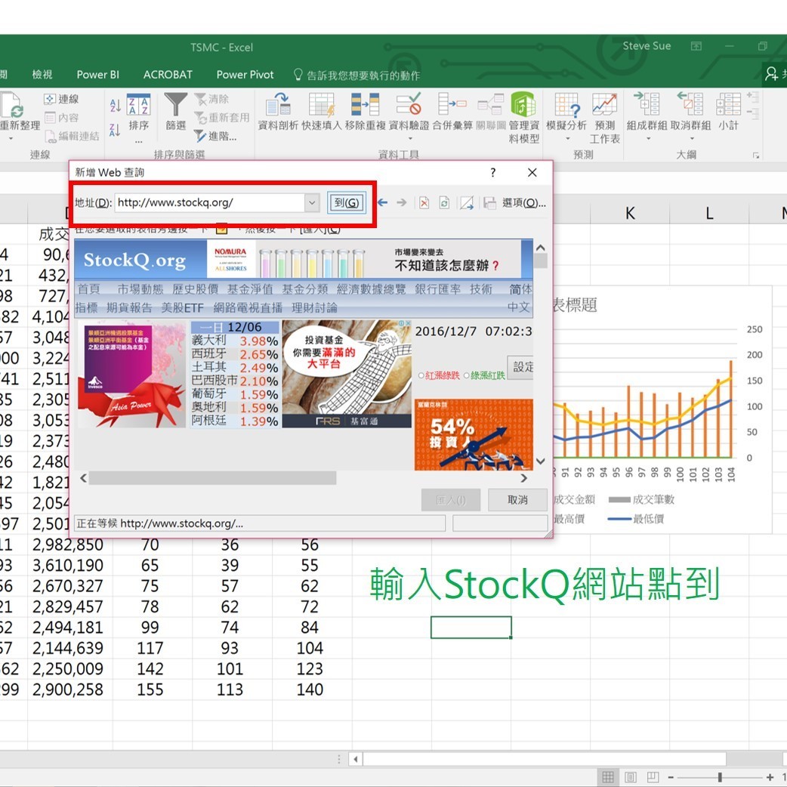Open the 檢視 ribbon tab
This screenshot has width=787, height=787.
tap(42, 74)
